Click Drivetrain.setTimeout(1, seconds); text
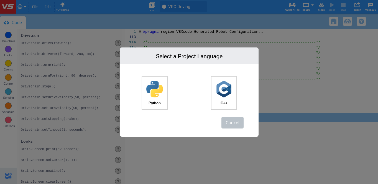 [x=54, y=130]
